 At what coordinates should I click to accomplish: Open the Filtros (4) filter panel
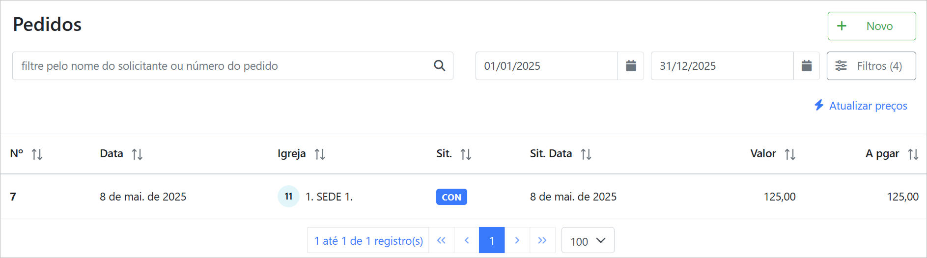pos(871,66)
